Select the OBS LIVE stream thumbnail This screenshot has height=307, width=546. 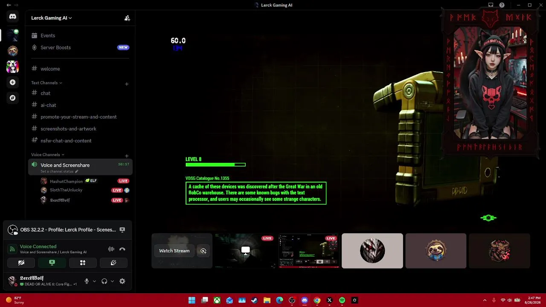[x=309, y=251]
